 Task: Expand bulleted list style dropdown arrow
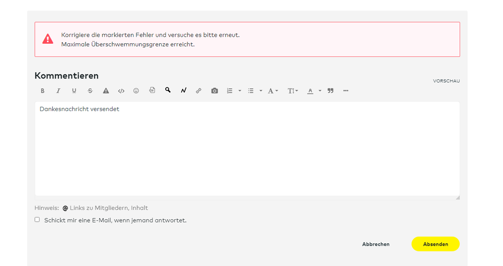[261, 91]
